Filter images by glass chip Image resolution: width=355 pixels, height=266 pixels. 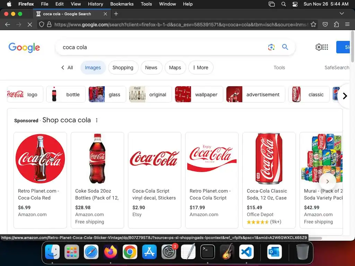coord(107,94)
